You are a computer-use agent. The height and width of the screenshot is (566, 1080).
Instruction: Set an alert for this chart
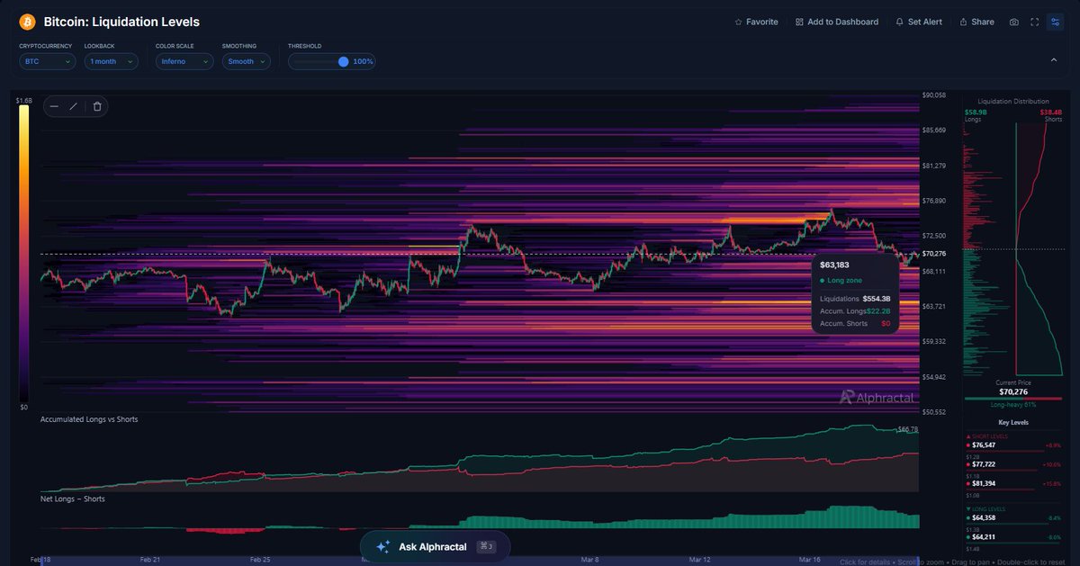tap(918, 22)
